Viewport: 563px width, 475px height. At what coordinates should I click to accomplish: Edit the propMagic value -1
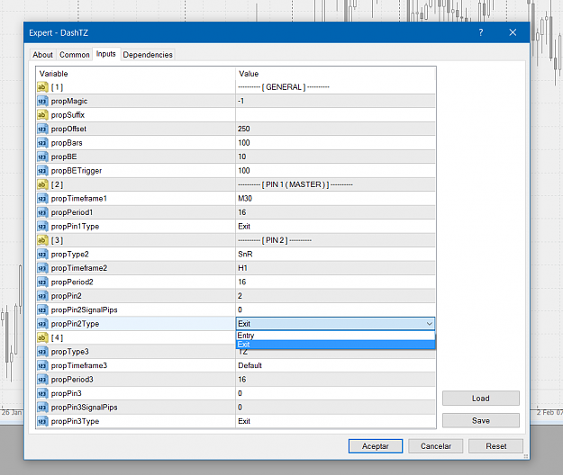(335, 101)
